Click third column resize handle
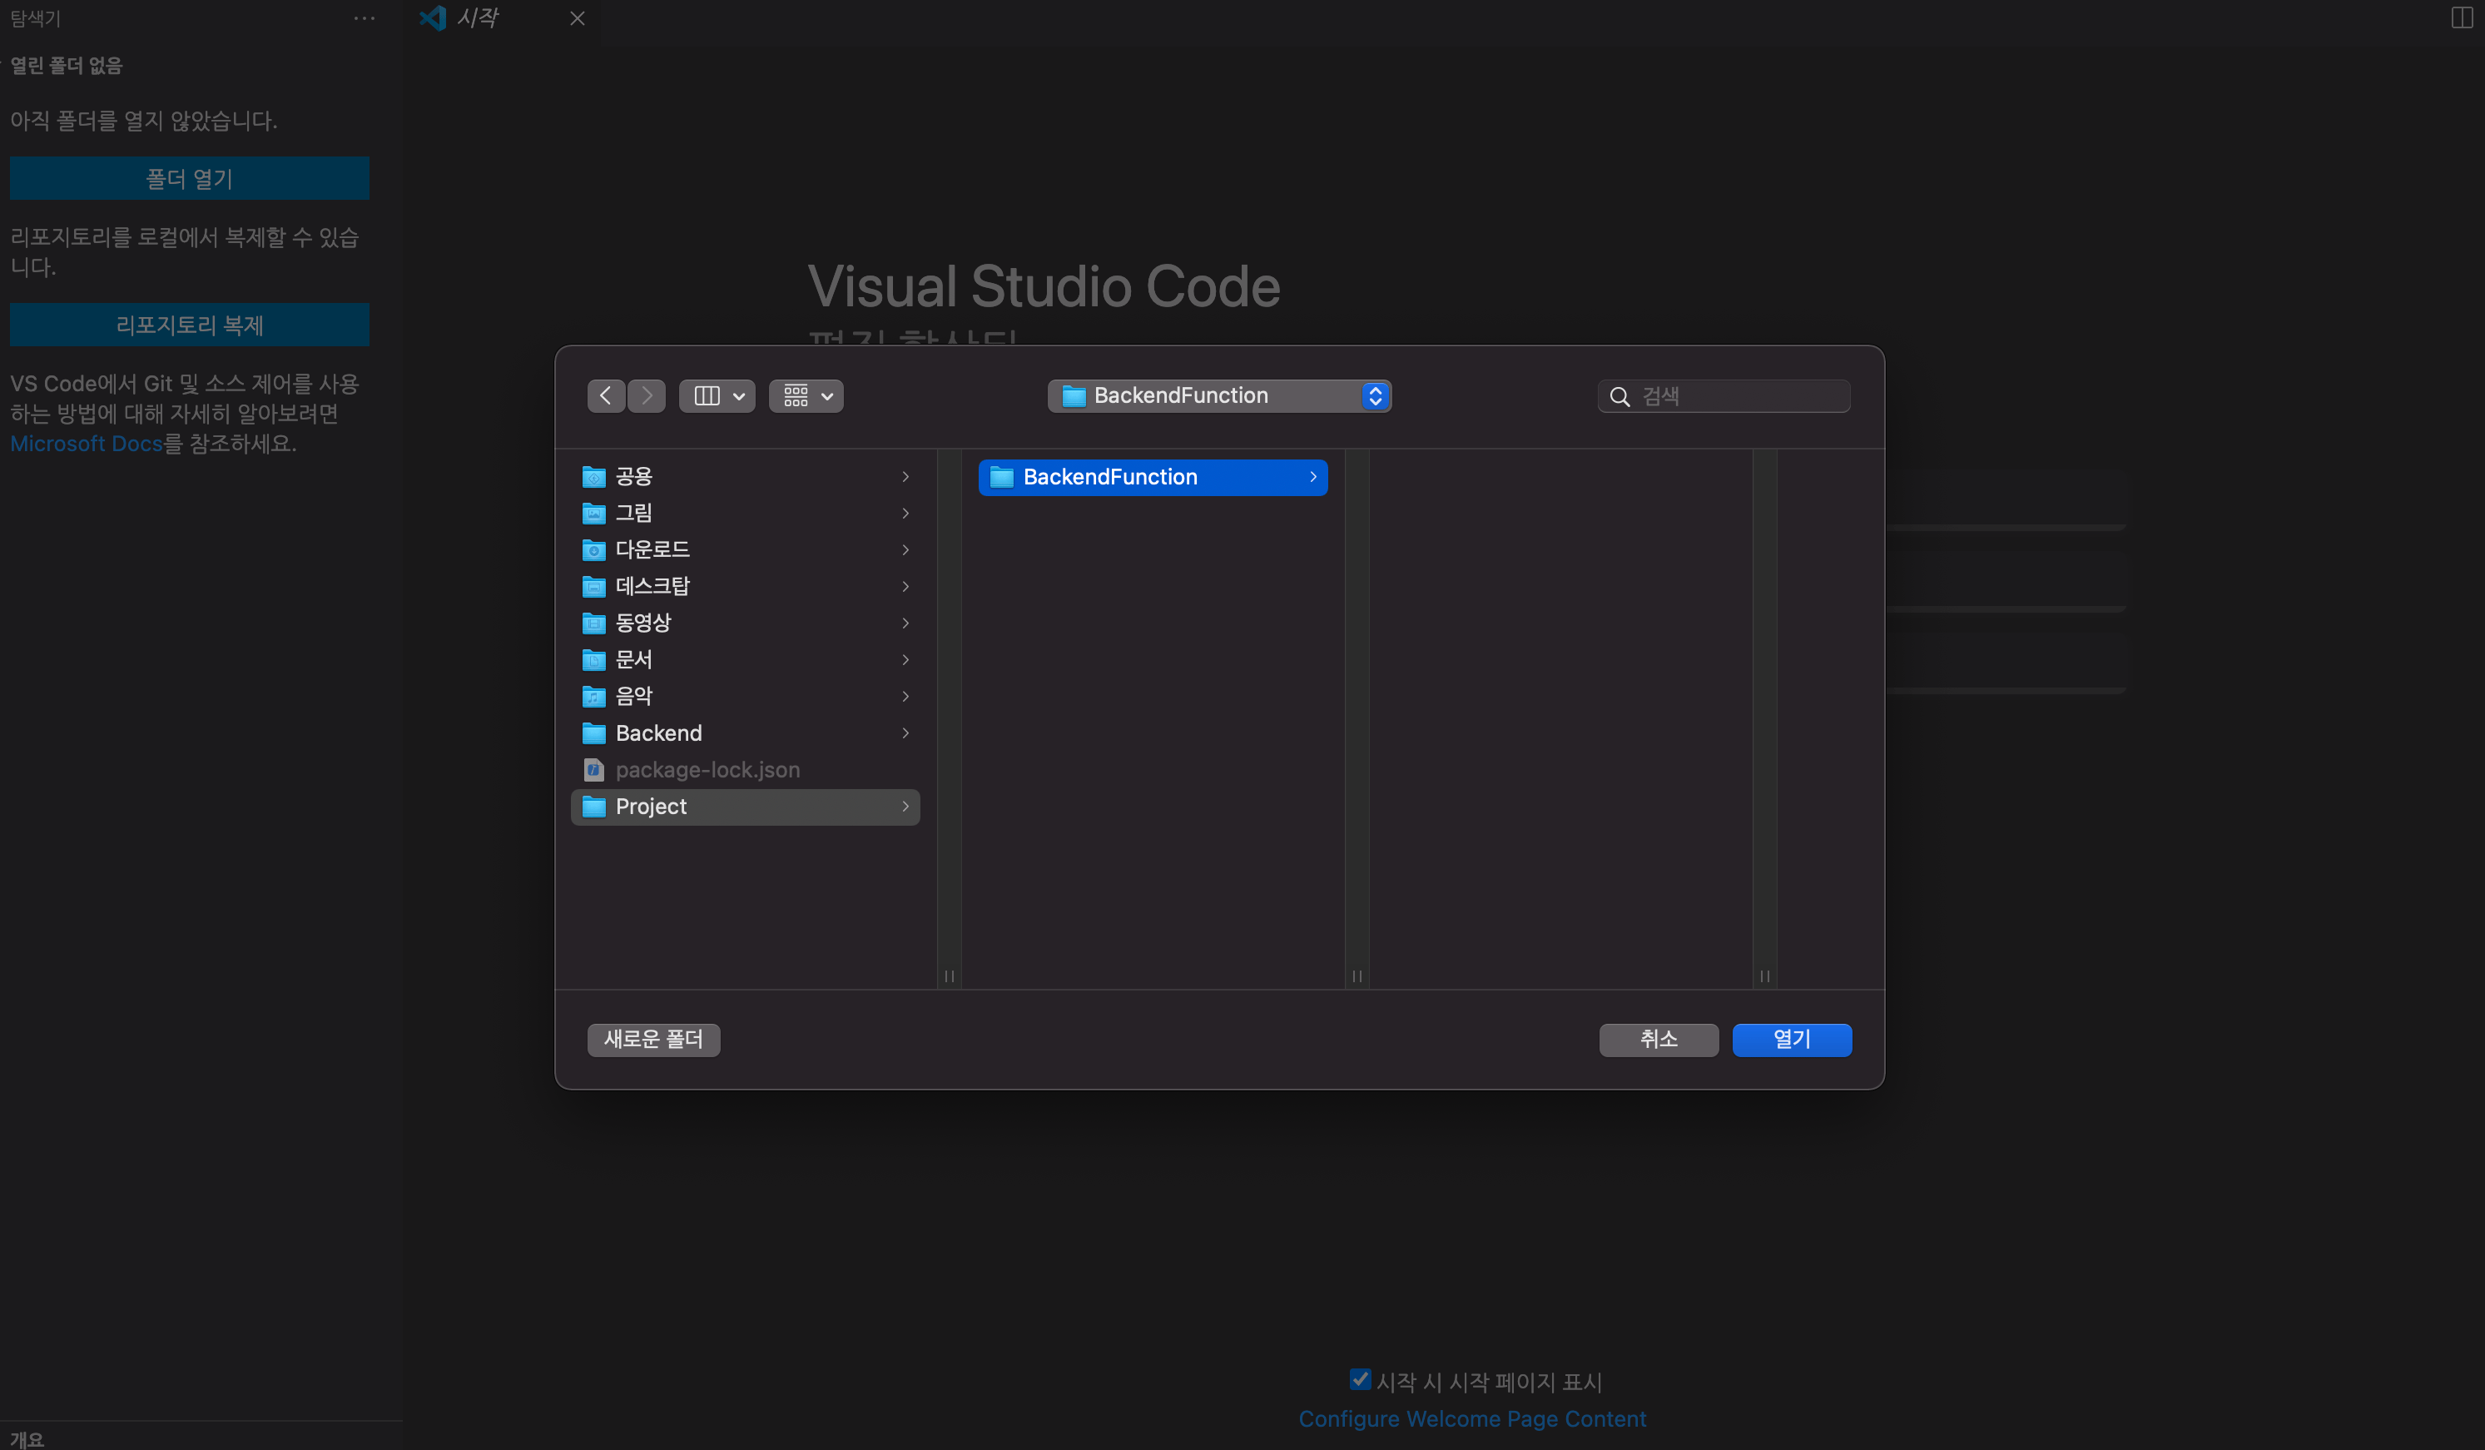Image resolution: width=2485 pixels, height=1450 pixels. point(1765,976)
